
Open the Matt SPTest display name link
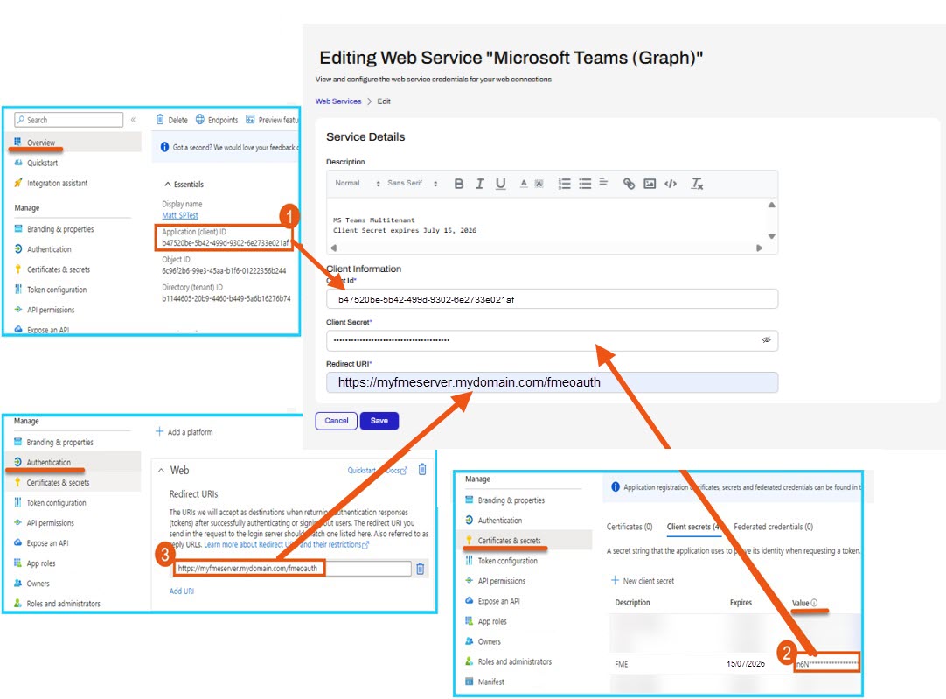click(x=180, y=215)
